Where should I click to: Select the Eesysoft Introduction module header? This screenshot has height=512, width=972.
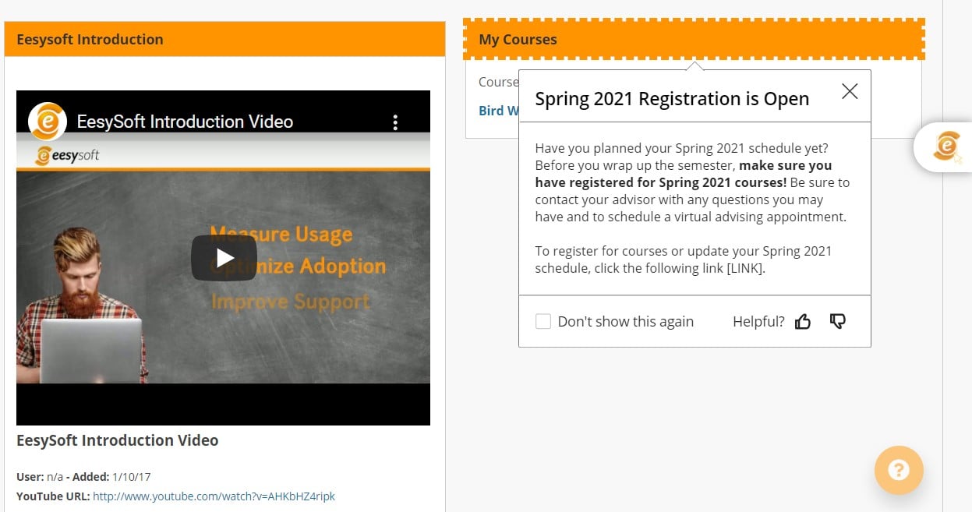click(x=224, y=39)
